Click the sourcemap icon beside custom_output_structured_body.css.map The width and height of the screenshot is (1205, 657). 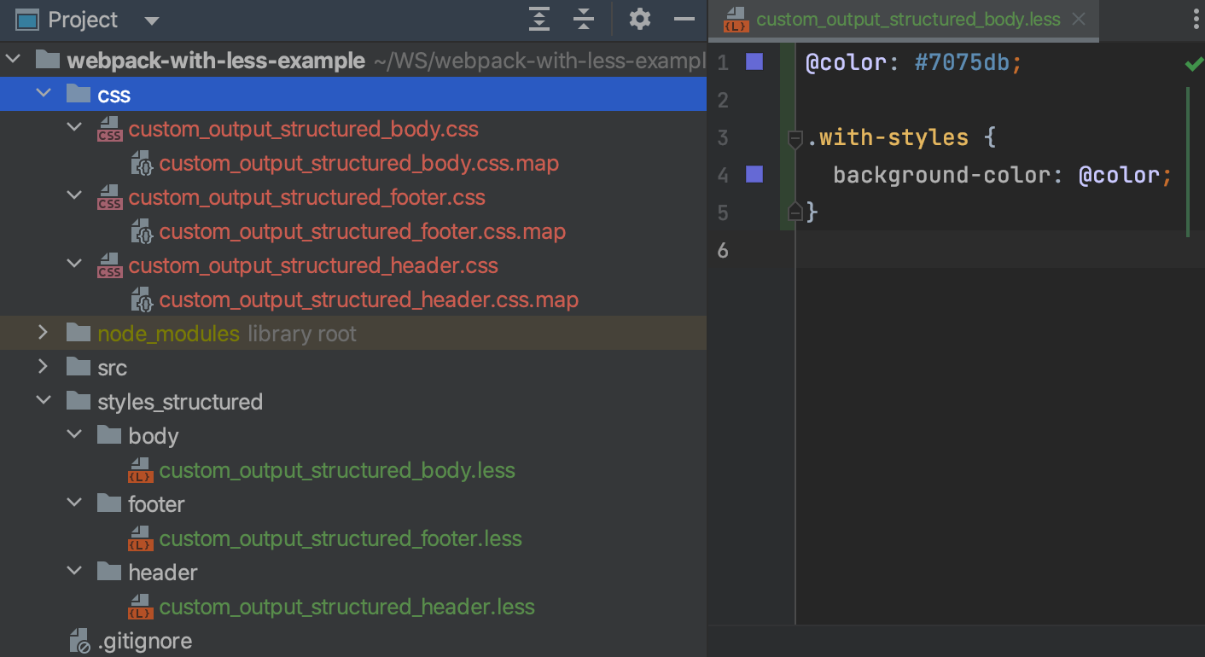[x=142, y=163]
